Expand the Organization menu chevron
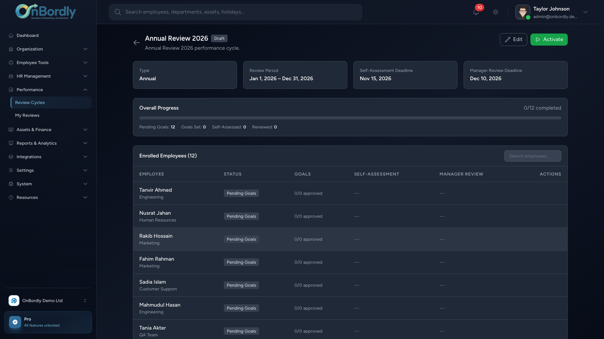Viewport: 604px width, 339px height. click(x=85, y=49)
